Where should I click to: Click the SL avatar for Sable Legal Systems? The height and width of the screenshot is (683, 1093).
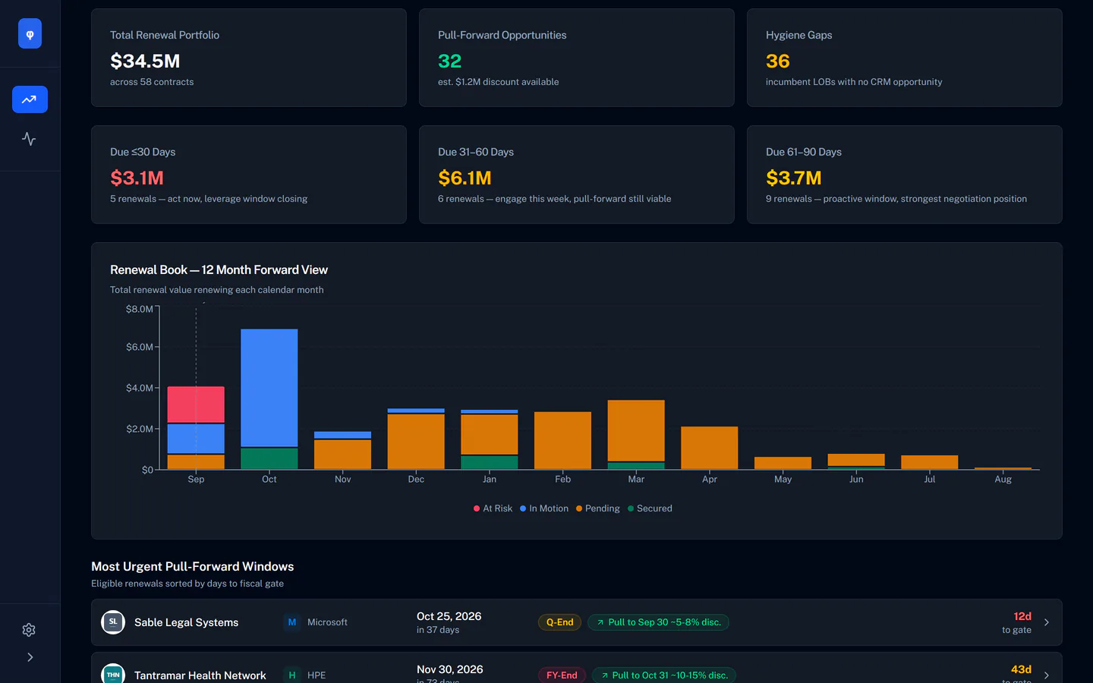point(113,622)
